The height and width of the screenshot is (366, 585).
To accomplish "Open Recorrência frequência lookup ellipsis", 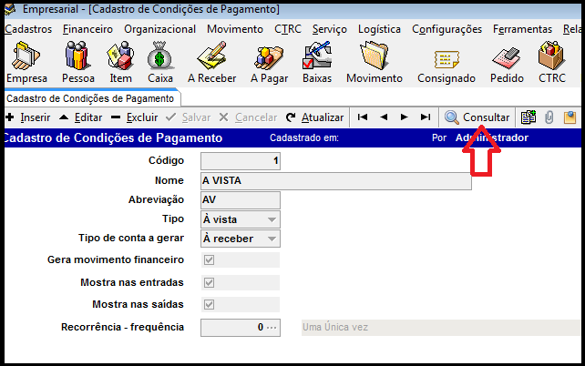I will (x=271, y=327).
